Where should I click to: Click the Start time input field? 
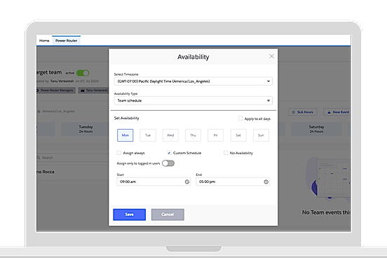[154, 182]
